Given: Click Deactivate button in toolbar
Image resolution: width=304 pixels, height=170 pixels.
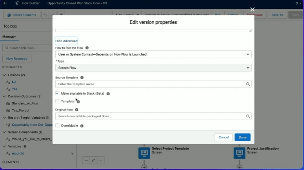Looking at the screenshot, I should point(255,15).
